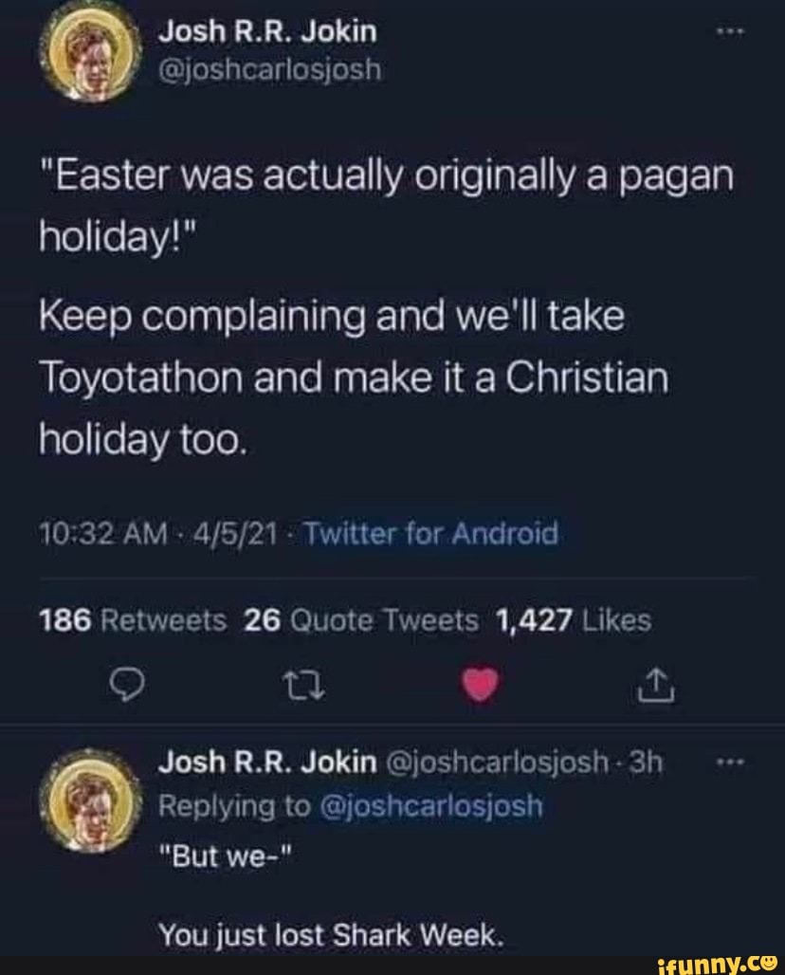Click the @joshcarlosjosh handle under the top name
The height and width of the screenshot is (975, 785).
pyautogui.click(x=269, y=68)
